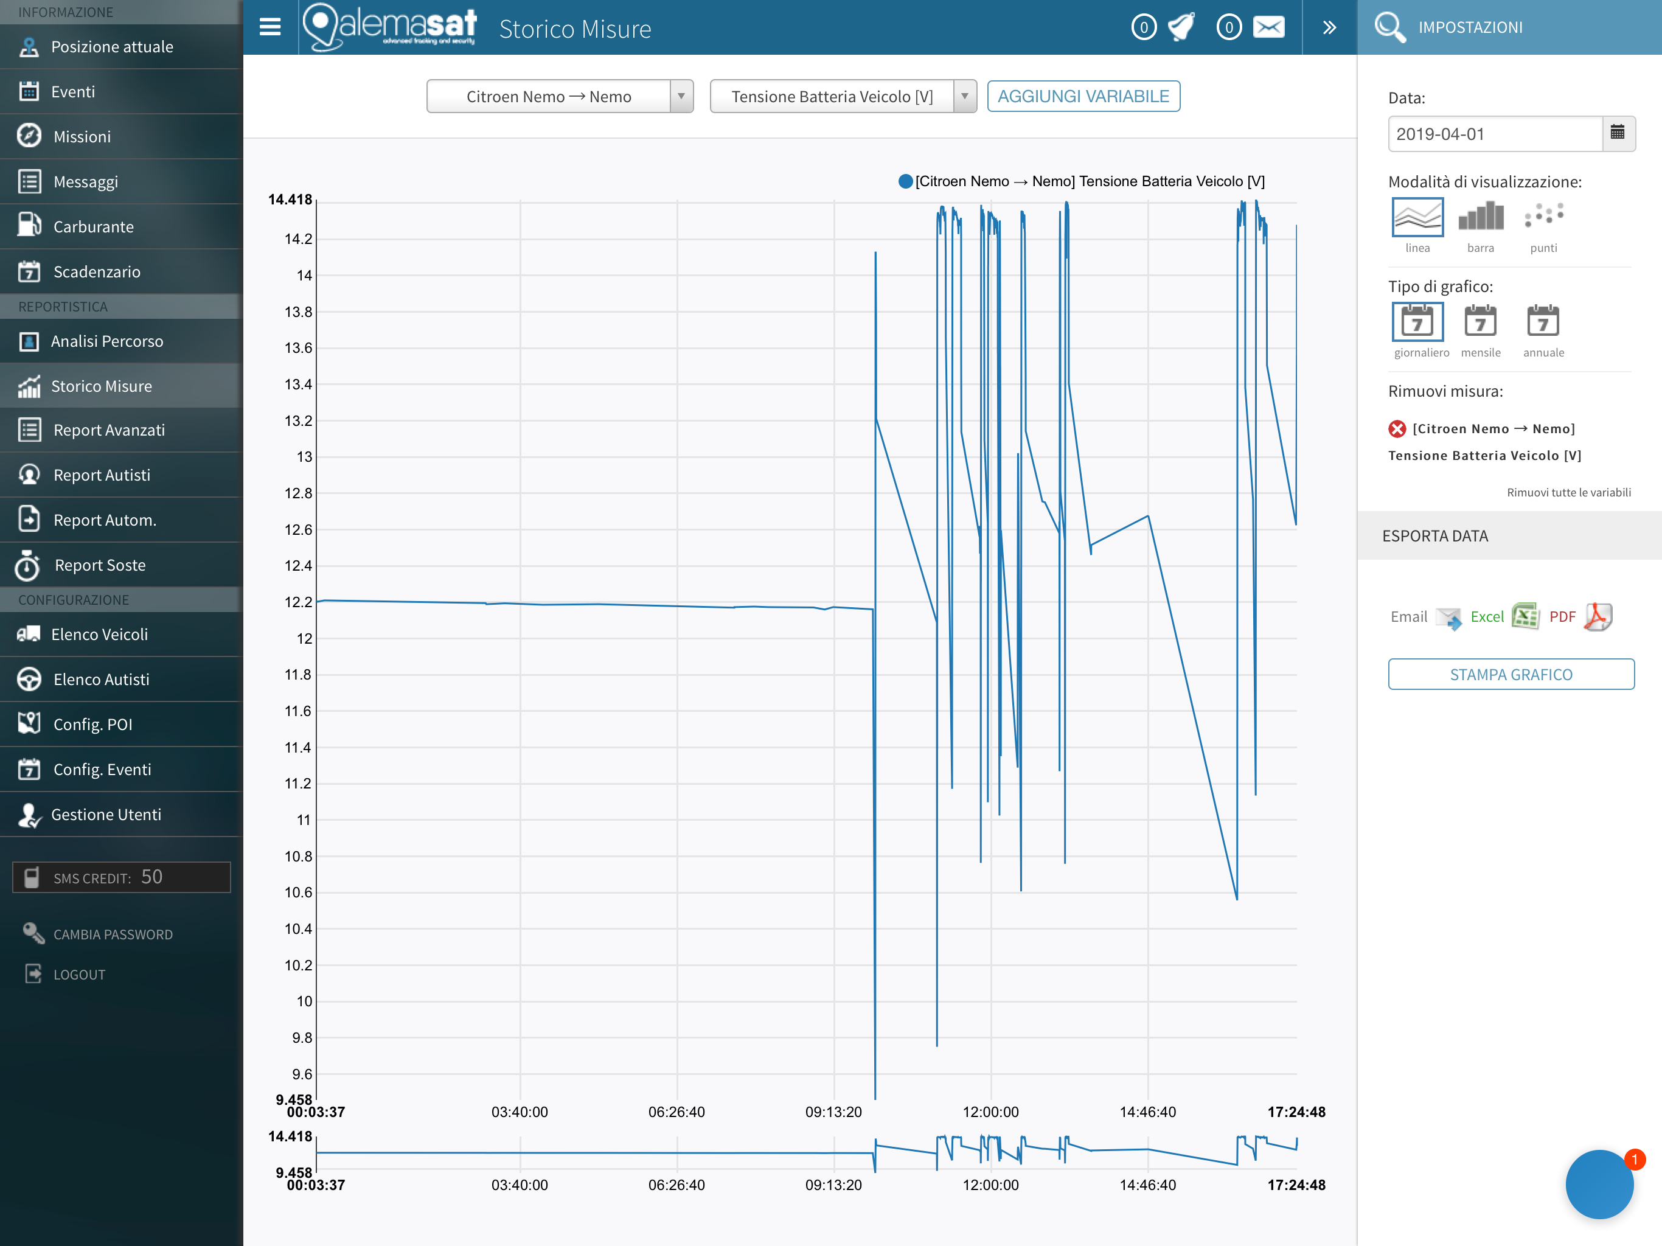Image resolution: width=1662 pixels, height=1246 pixels.
Task: Open Missioni in sidebar
Action: click(x=121, y=137)
